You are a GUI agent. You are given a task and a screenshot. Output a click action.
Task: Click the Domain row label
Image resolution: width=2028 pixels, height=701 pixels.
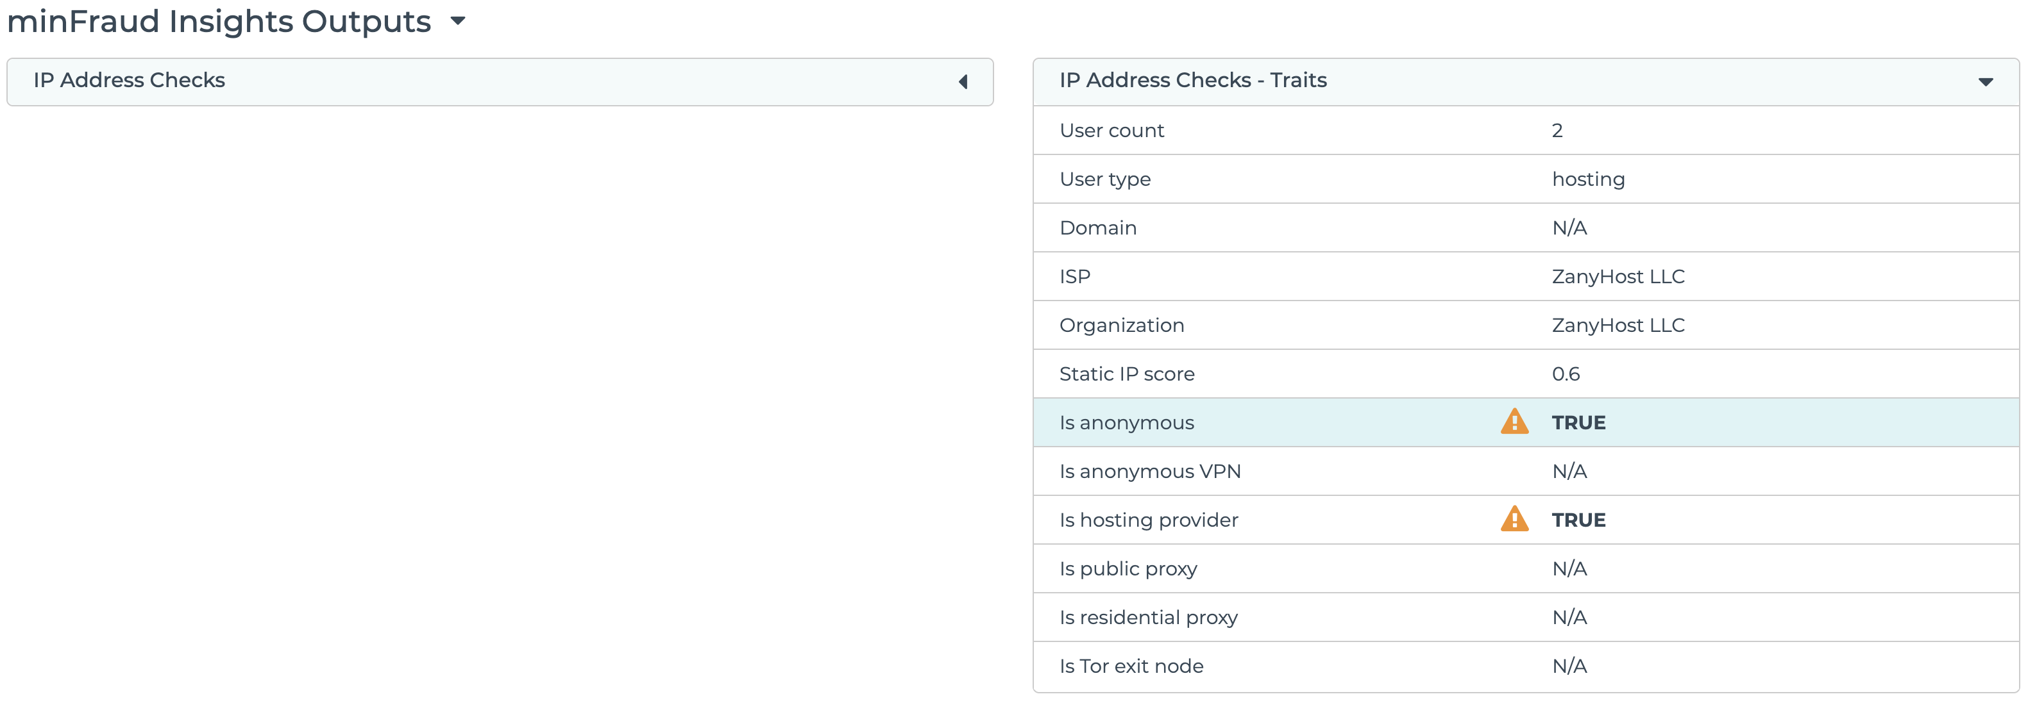pyautogui.click(x=1097, y=228)
